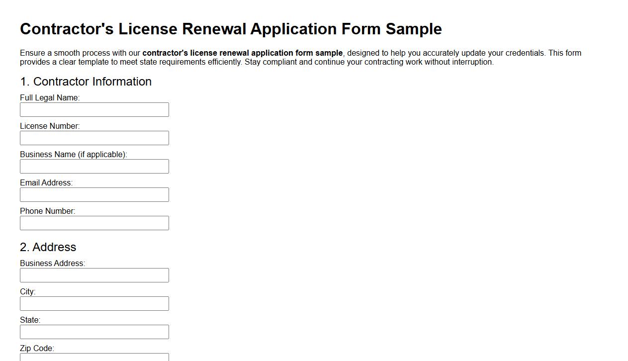Click the City input field
Image resolution: width=628 pixels, height=361 pixels.
coord(94,303)
